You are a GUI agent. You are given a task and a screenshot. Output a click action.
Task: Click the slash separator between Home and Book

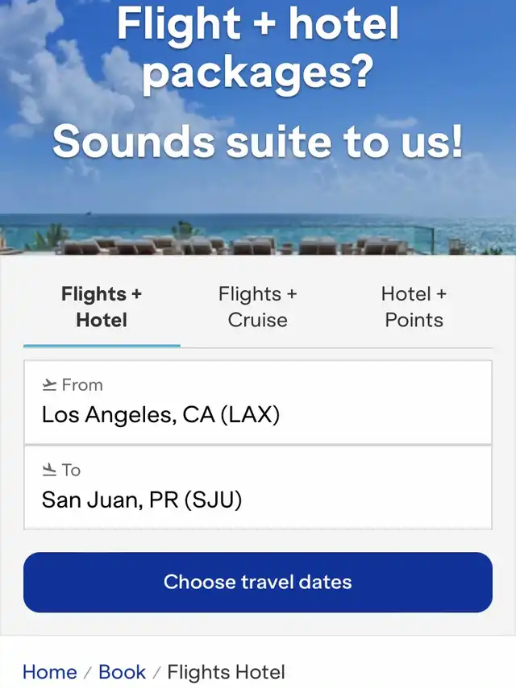(x=87, y=672)
